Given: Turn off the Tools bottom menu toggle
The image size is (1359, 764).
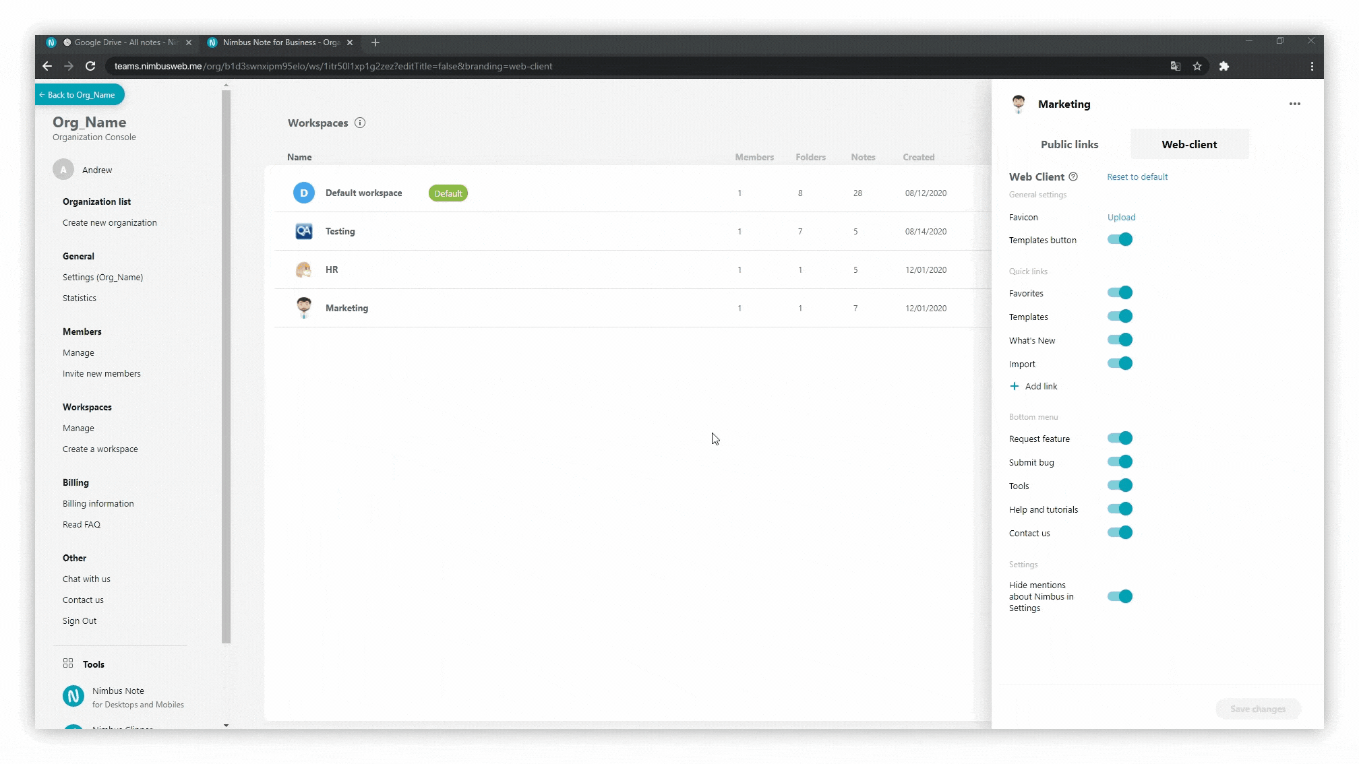Looking at the screenshot, I should coord(1120,485).
